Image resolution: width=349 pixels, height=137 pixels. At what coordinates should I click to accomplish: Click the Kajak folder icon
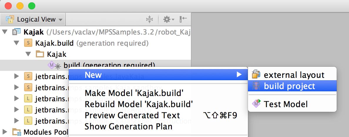pos(40,54)
